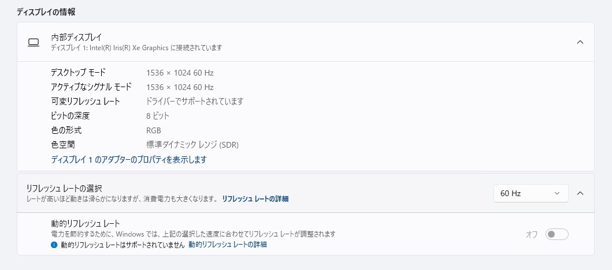Click the ディスプレイの情報 section heading

[46, 12]
